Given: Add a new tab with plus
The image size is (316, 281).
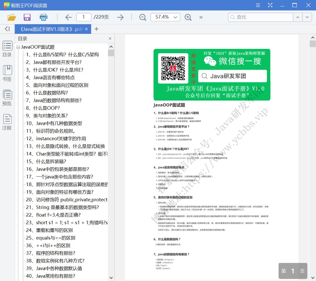Looking at the screenshot, I should 96,29.
